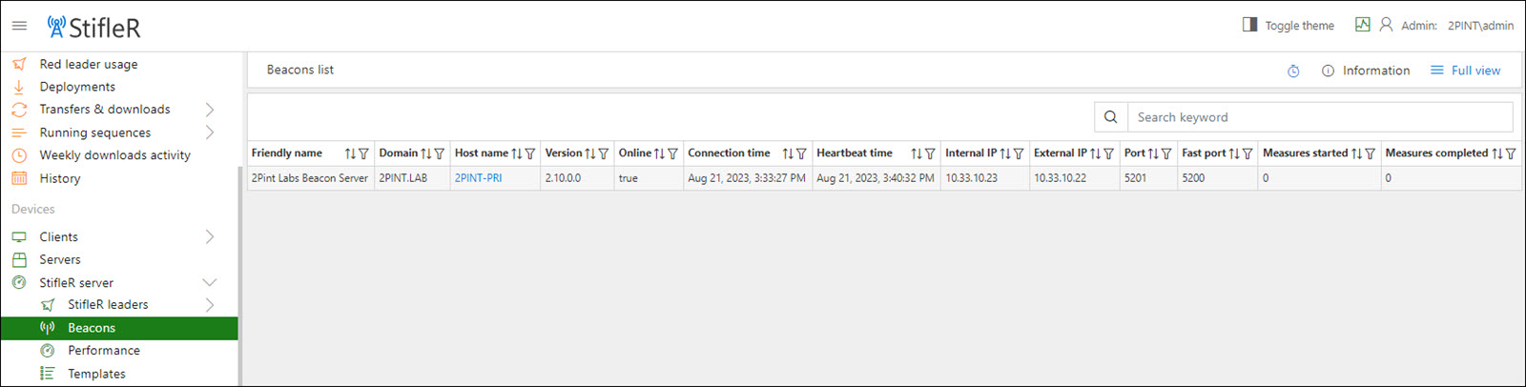The height and width of the screenshot is (387, 1526).
Task: Open filter for Online column
Action: tap(672, 153)
